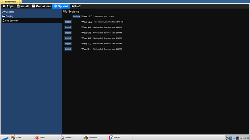The width and height of the screenshot is (250, 140).
Task: Switch to the Install tab
Action: click(23, 6)
